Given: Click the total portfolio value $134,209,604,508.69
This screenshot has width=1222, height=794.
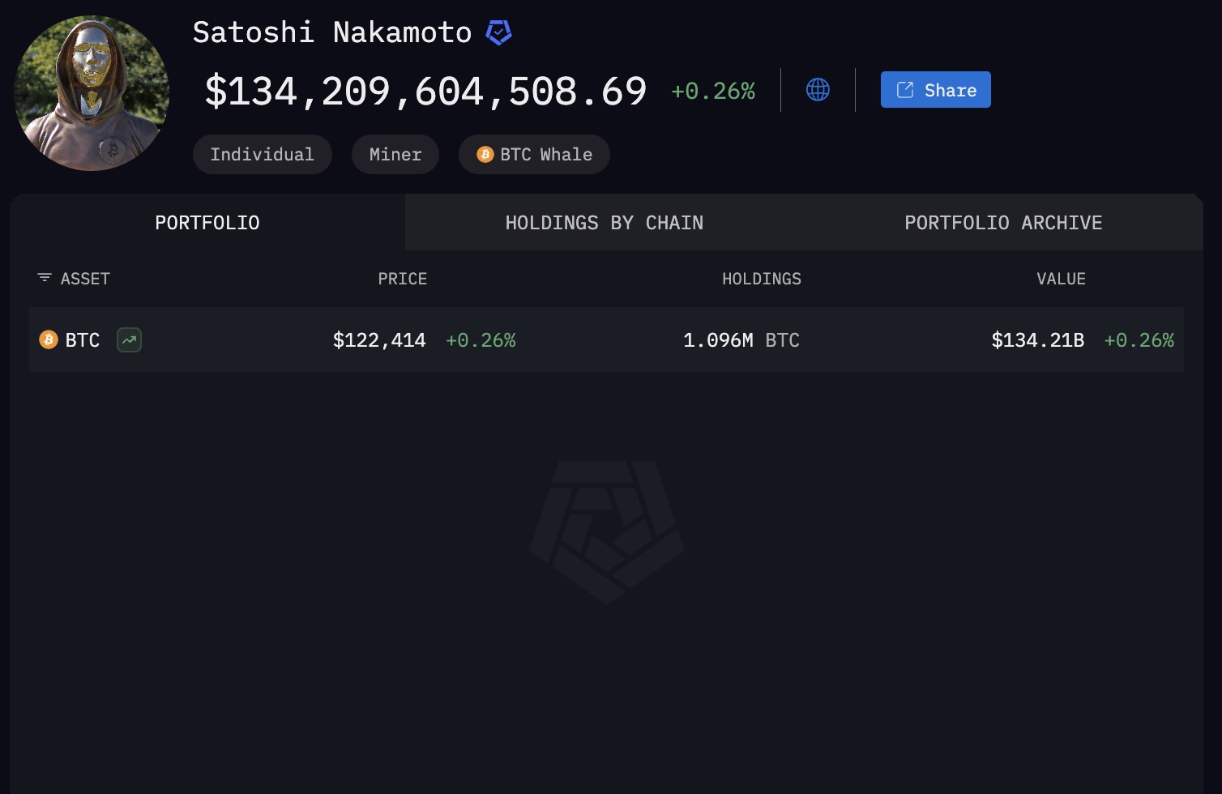Looking at the screenshot, I should point(425,91).
